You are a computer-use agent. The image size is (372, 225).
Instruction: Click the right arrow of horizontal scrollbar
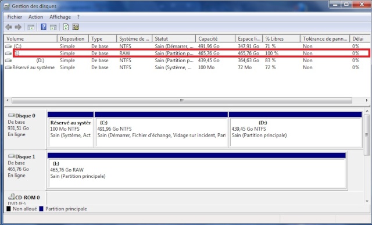(367, 101)
